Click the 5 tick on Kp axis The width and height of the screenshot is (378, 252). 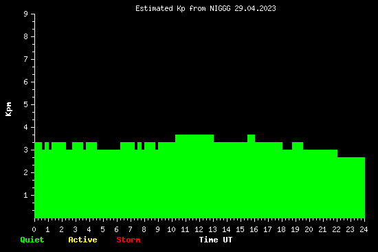click(x=26, y=104)
